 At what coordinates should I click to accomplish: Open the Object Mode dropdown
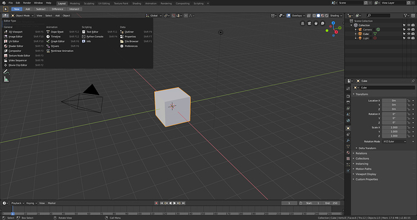pos(22,16)
